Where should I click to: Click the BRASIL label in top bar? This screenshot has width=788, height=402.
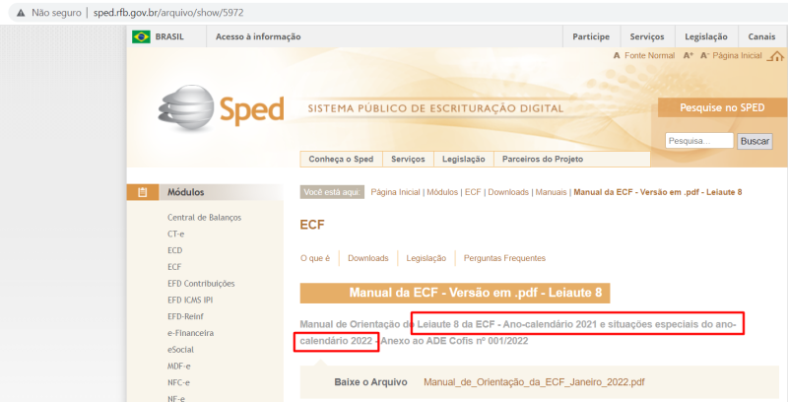click(169, 36)
